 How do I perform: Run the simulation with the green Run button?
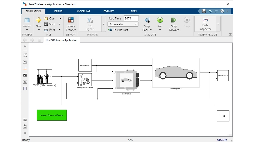tap(160, 20)
